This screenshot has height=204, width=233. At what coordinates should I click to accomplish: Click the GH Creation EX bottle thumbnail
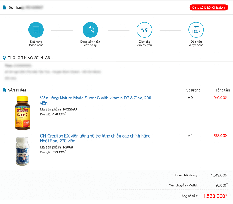point(22,151)
